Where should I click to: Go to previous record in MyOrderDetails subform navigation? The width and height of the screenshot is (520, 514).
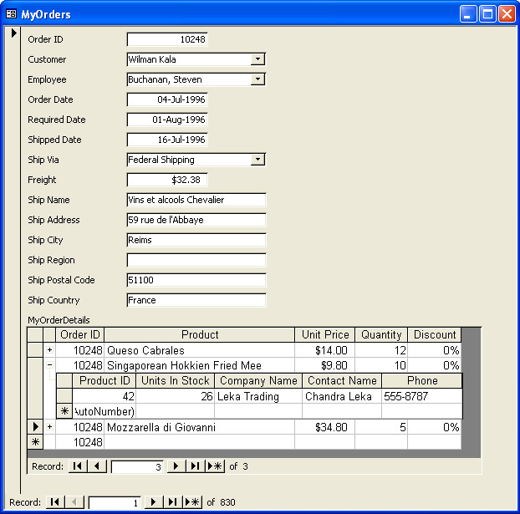pos(97,466)
